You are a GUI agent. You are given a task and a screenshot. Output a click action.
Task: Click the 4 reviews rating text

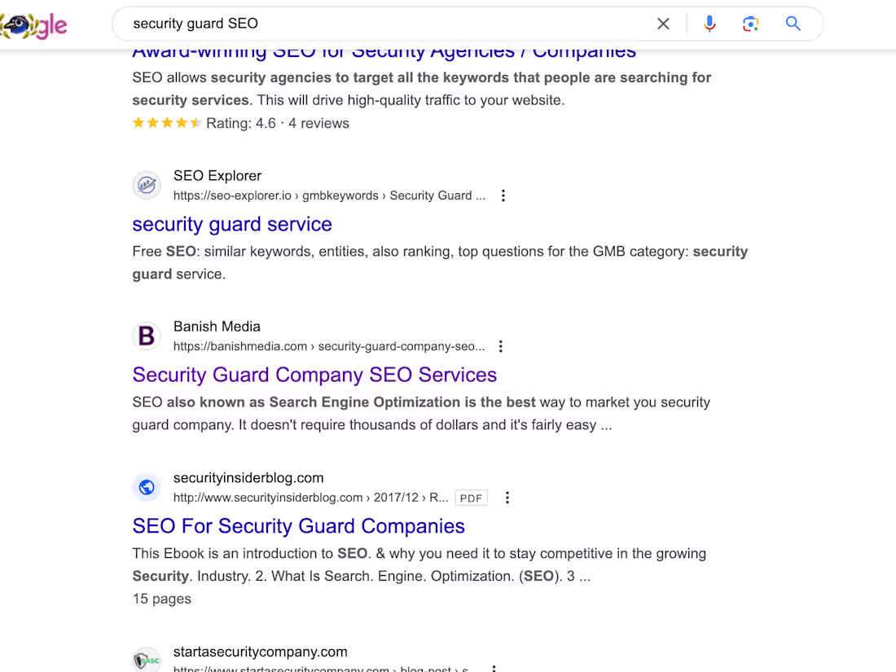[318, 123]
